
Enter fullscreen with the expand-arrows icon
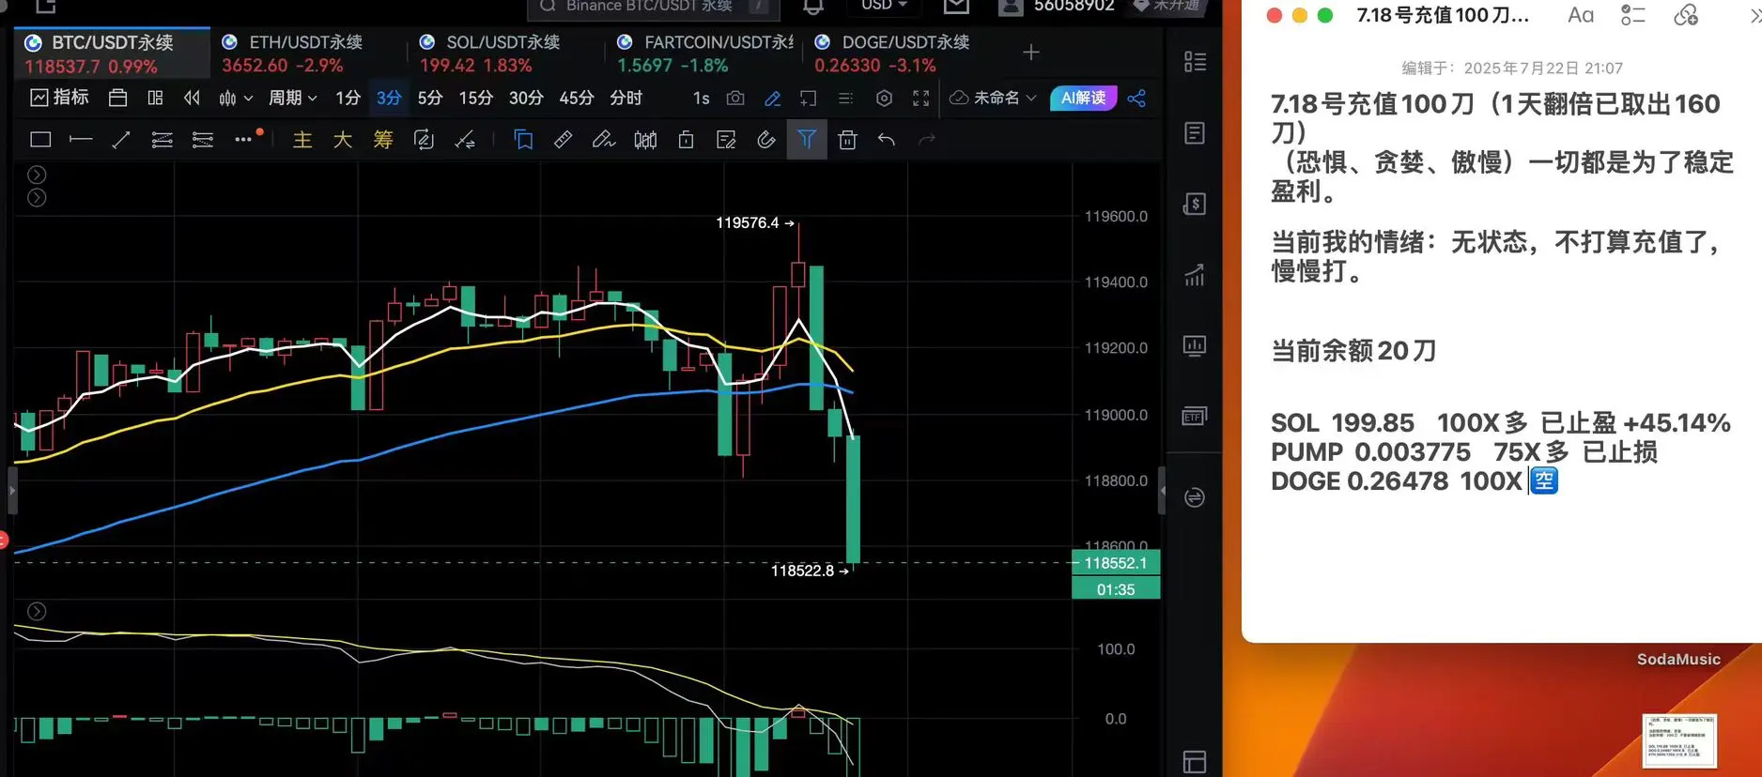[x=920, y=98]
